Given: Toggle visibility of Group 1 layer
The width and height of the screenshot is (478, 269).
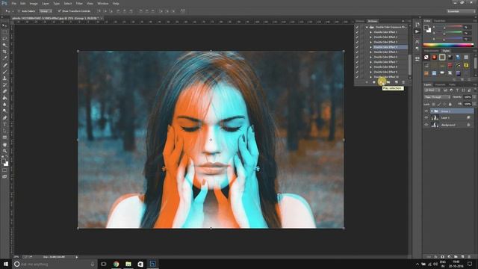Looking at the screenshot, I should [x=426, y=111].
